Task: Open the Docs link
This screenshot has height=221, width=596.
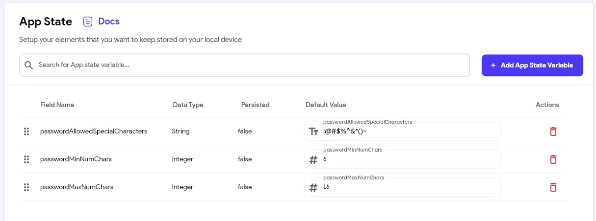Action: coord(109,22)
